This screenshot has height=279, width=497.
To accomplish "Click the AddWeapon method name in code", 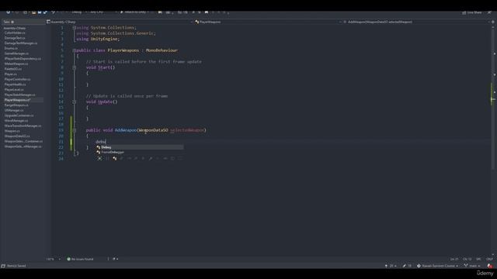I will pyautogui.click(x=126, y=130).
